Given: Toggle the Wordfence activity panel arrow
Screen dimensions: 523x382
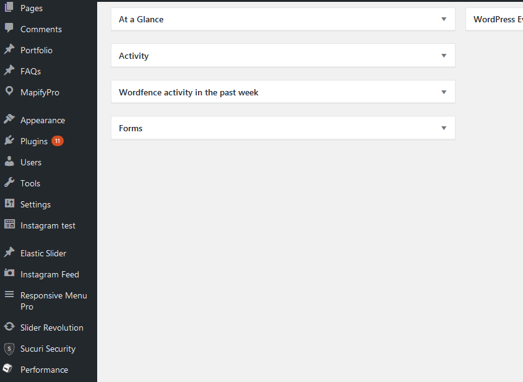Looking at the screenshot, I should 444,92.
